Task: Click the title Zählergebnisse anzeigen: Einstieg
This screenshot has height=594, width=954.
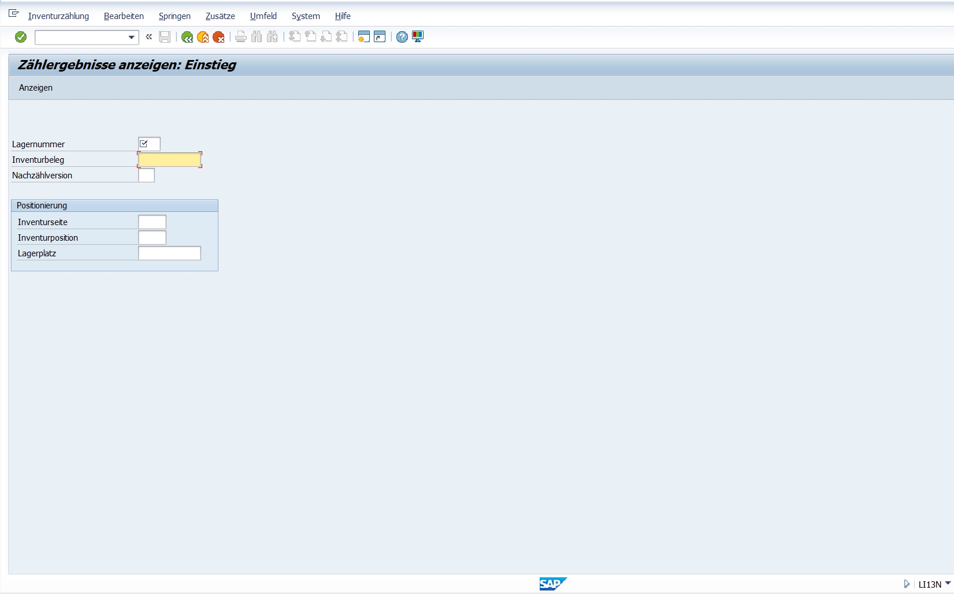Action: pyautogui.click(x=127, y=65)
